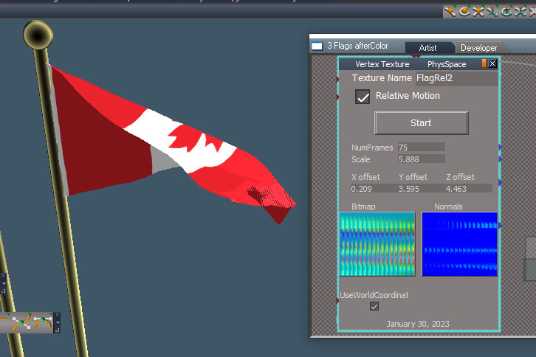Click the Z offset label

click(x=460, y=177)
